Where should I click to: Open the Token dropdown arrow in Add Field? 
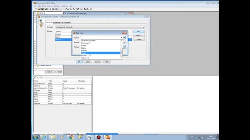click(x=124, y=47)
